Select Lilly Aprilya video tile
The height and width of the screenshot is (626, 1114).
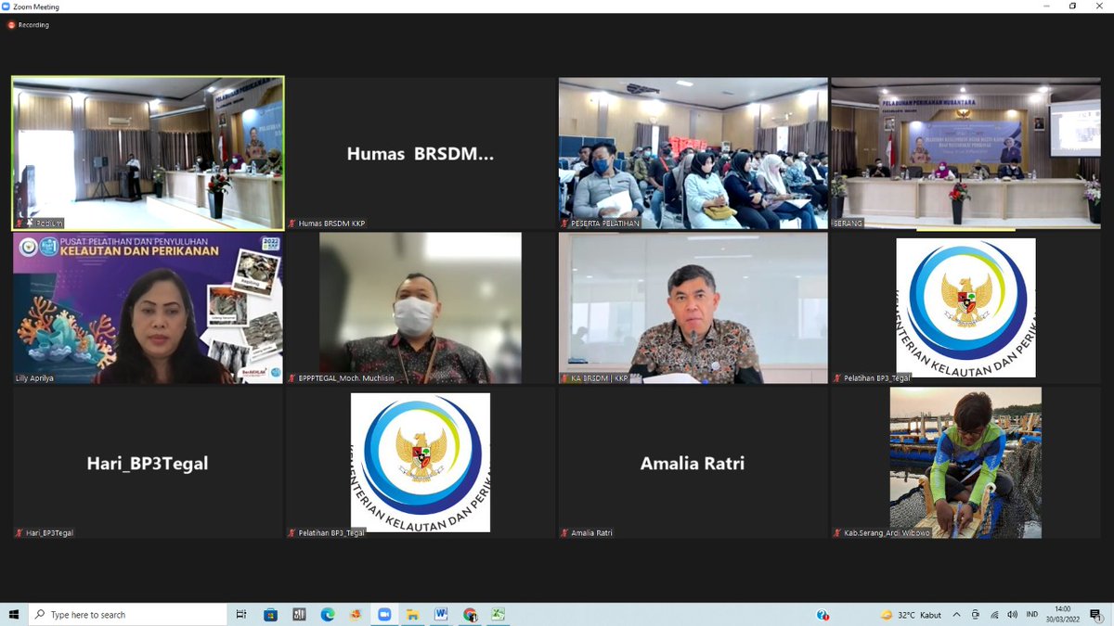(x=148, y=308)
